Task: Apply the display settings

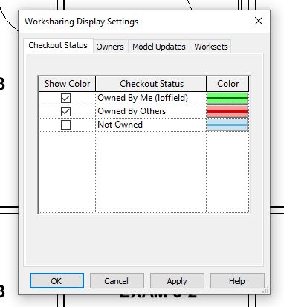Action: click(177, 281)
